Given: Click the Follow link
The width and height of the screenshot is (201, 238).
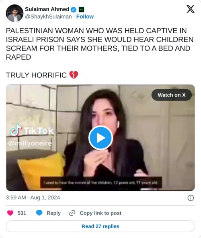Looking at the screenshot, I should pos(85,17).
